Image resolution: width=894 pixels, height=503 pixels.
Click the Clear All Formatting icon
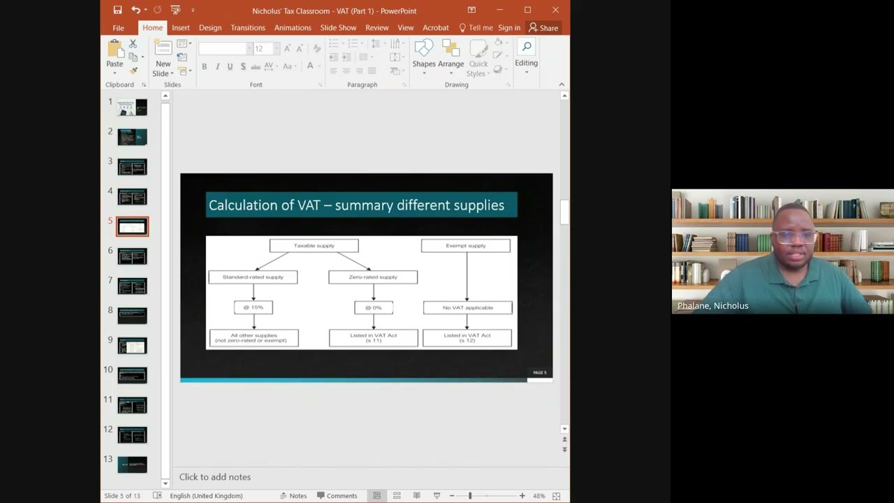tap(316, 48)
